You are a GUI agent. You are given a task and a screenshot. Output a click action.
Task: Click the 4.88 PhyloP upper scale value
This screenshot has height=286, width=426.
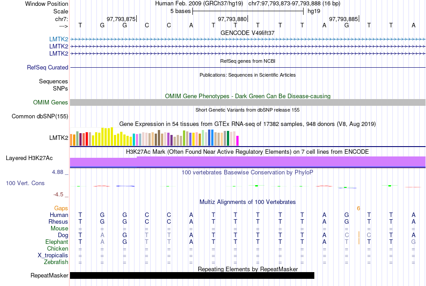tap(57, 172)
